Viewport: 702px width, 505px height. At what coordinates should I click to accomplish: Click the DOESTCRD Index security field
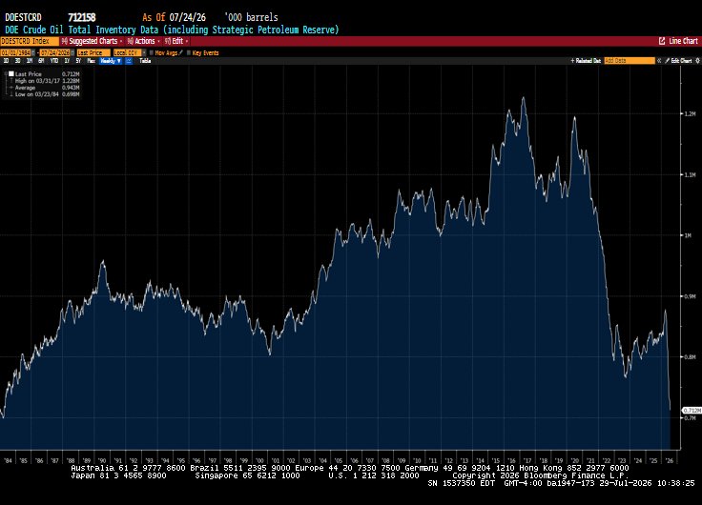(30, 41)
